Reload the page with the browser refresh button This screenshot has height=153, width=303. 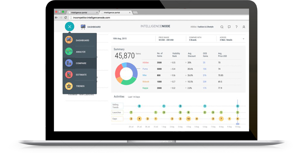point(65,18)
